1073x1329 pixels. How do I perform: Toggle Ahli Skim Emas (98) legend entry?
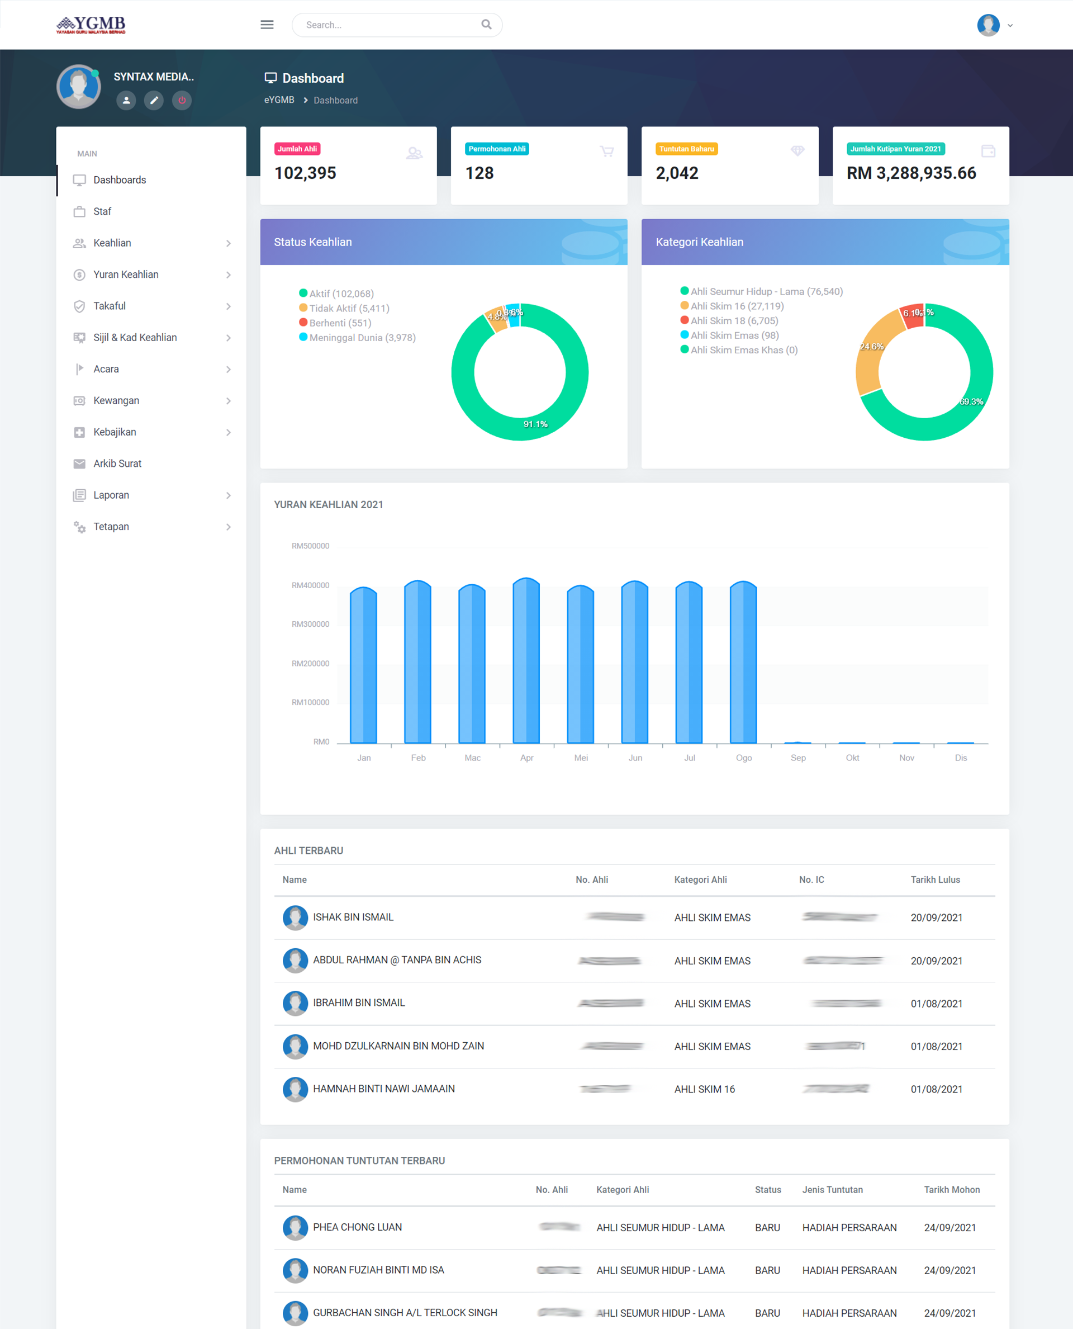tap(729, 335)
